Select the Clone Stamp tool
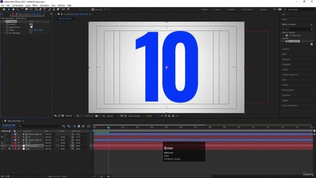Image resolution: width=316 pixels, height=178 pixels. pos(54,9)
